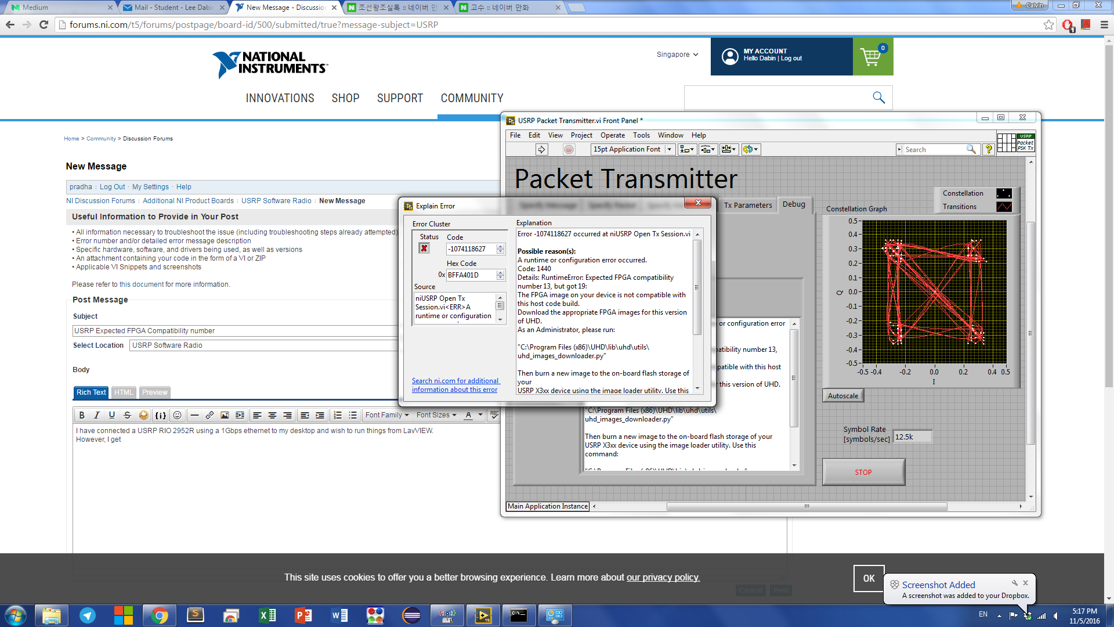This screenshot has height=627, width=1114.
Task: Click the error Code stepper arrows
Action: (500, 249)
